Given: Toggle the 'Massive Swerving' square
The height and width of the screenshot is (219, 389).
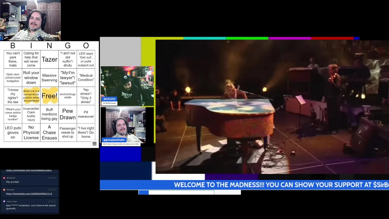Looking at the screenshot, I should 49,78.
